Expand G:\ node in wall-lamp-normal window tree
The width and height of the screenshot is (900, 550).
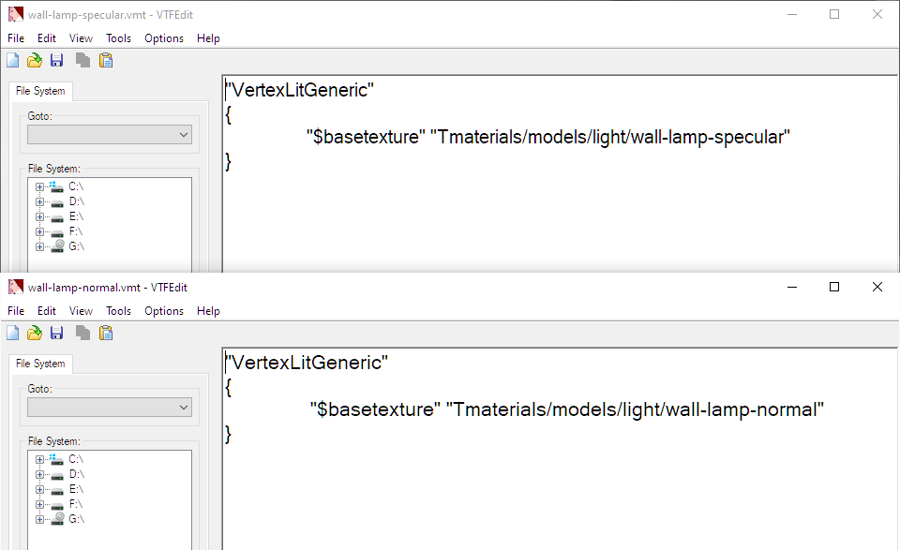pyautogui.click(x=39, y=519)
